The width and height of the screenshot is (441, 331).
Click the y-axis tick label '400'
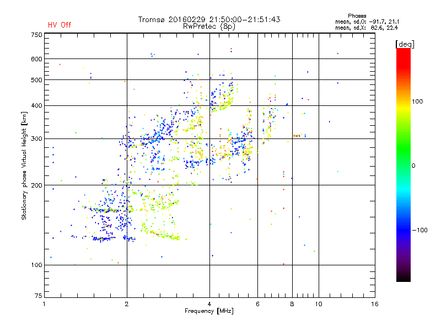click(36, 105)
